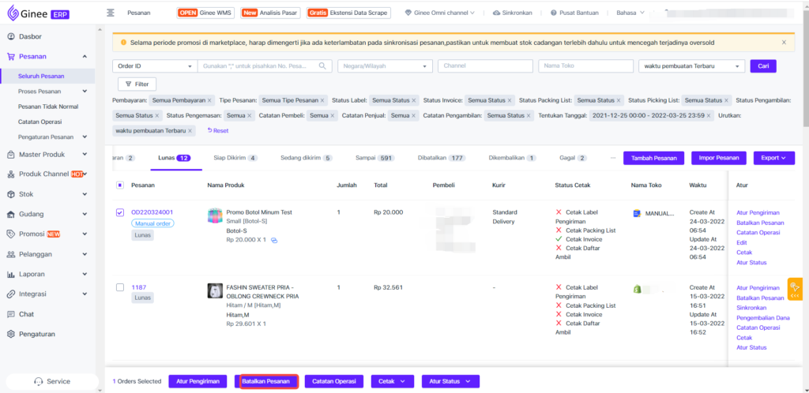Viewport: 809px width, 393px height.
Task: Click the Tambah Pesanan button
Action: pyautogui.click(x=653, y=158)
